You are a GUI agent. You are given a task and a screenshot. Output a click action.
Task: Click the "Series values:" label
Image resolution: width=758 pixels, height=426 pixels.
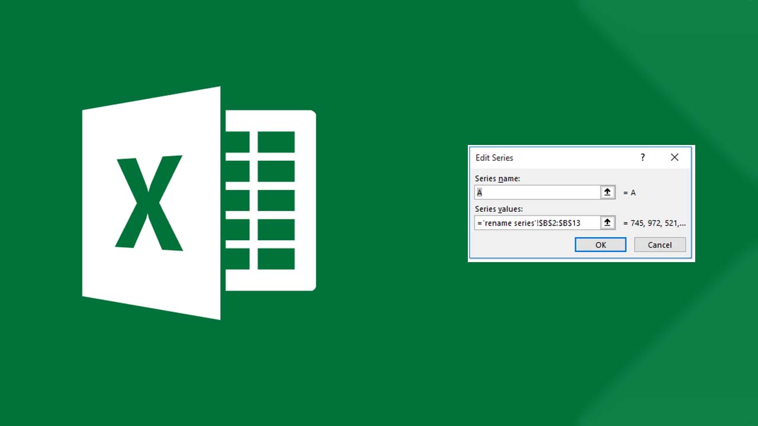(499, 209)
